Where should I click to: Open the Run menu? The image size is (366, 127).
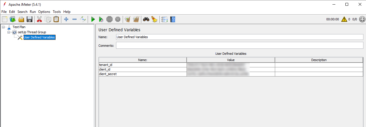[x=33, y=12]
